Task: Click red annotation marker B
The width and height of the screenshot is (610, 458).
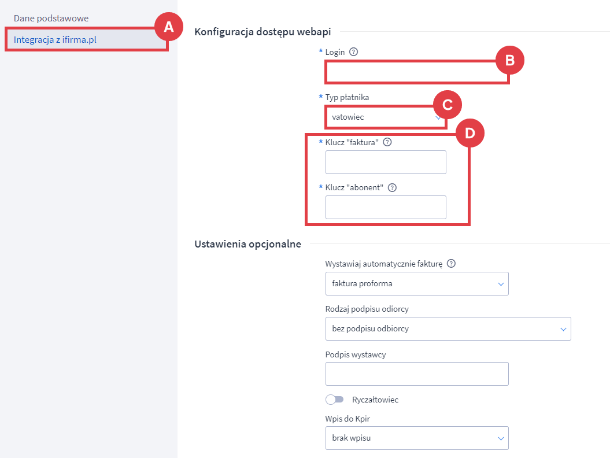Action: click(x=509, y=61)
